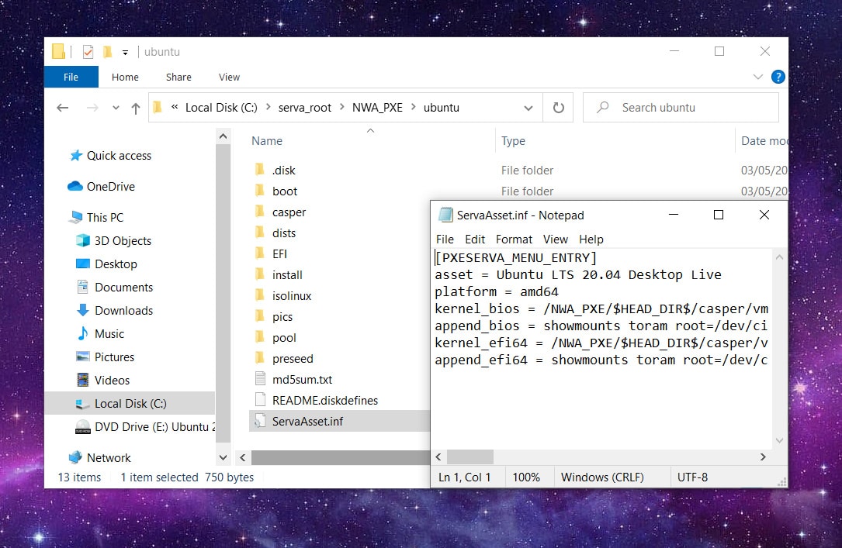
Task: Select OneDrive in navigation pane
Action: pos(102,187)
